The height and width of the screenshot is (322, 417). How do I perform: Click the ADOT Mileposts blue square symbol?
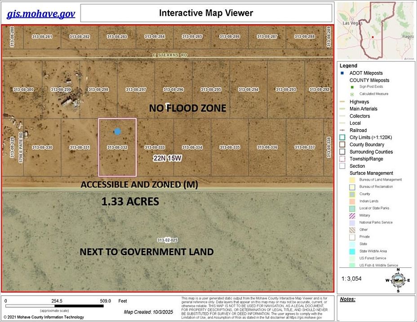click(x=342, y=73)
